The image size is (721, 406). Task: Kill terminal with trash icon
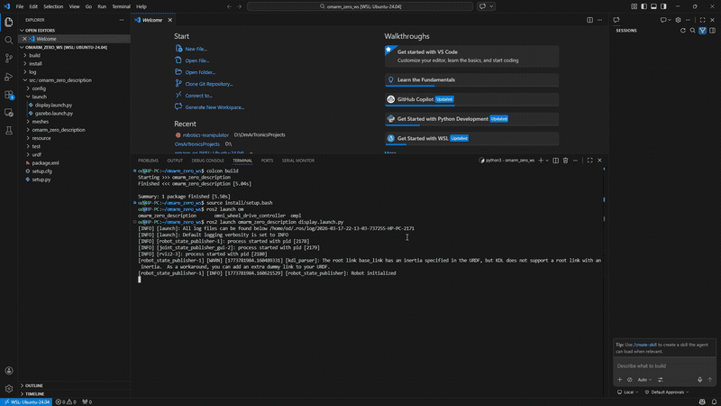click(566, 161)
